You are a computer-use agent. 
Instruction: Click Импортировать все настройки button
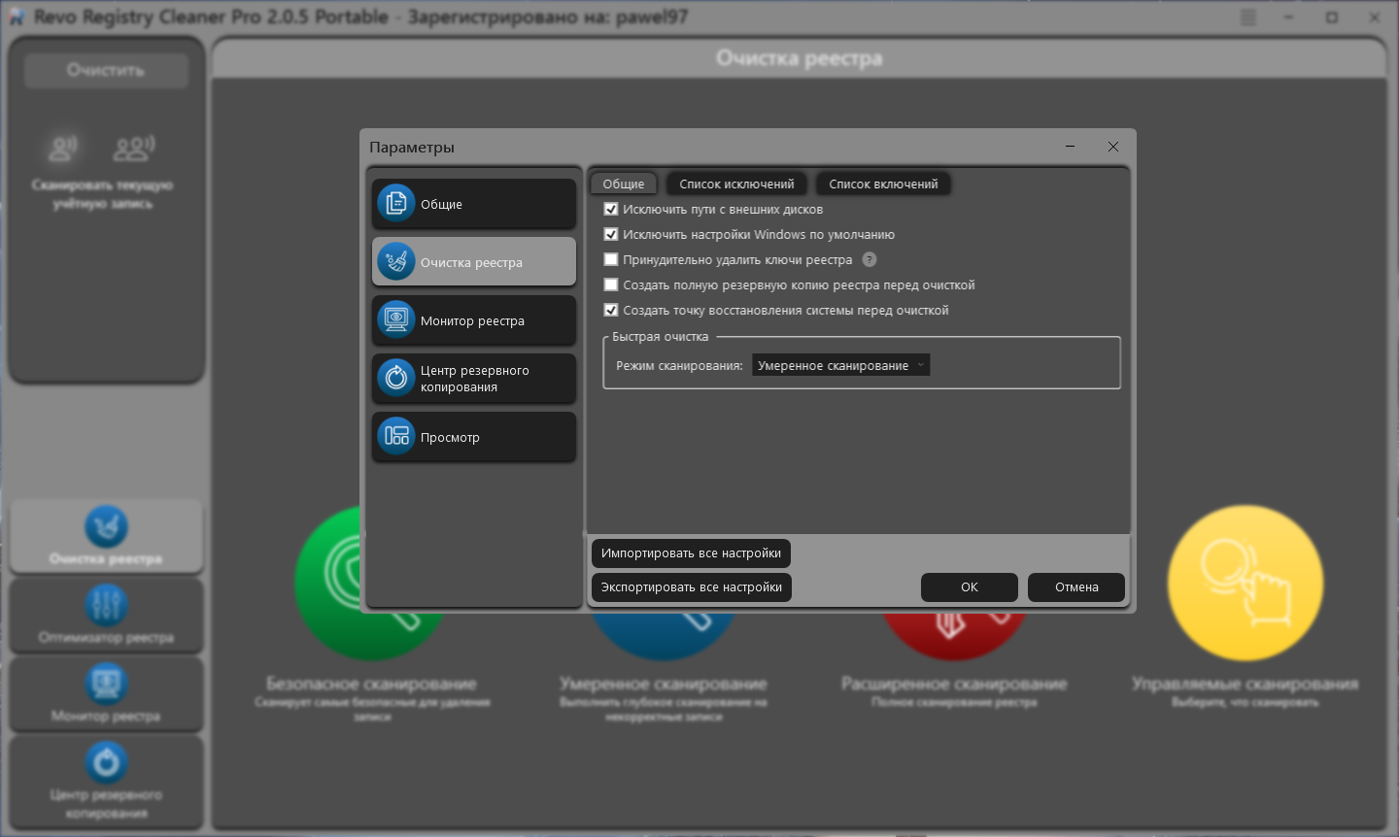point(691,553)
